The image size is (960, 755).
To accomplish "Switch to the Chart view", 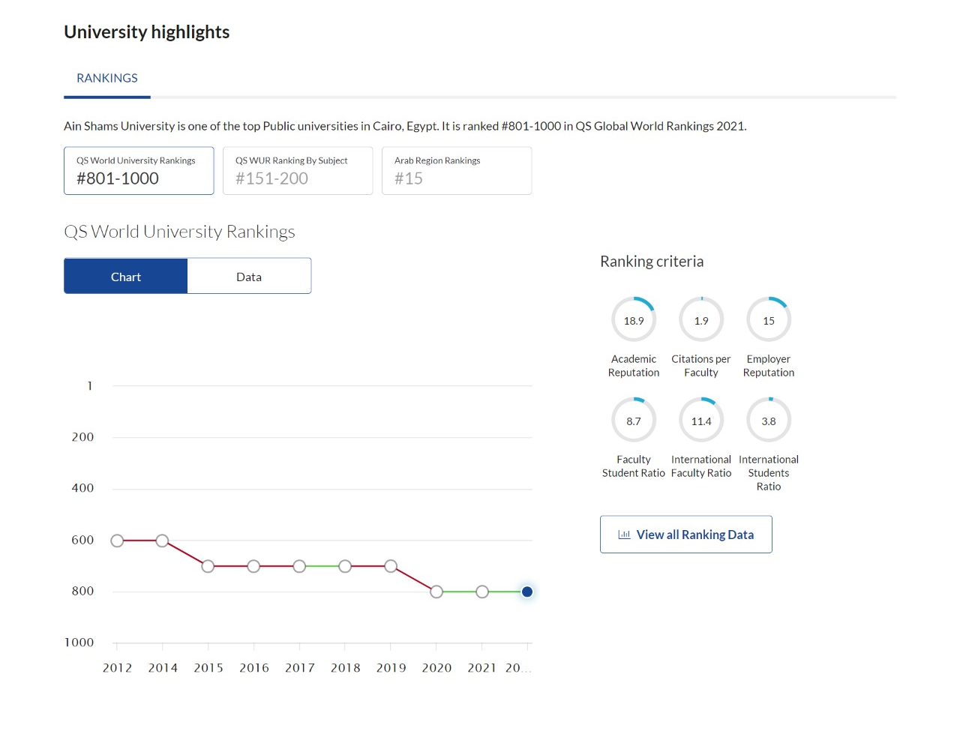I will click(x=126, y=277).
